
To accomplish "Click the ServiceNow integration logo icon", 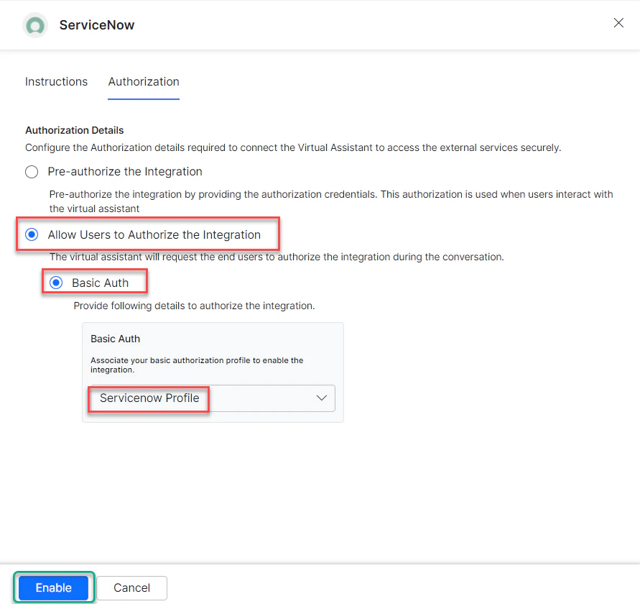I will [34, 24].
